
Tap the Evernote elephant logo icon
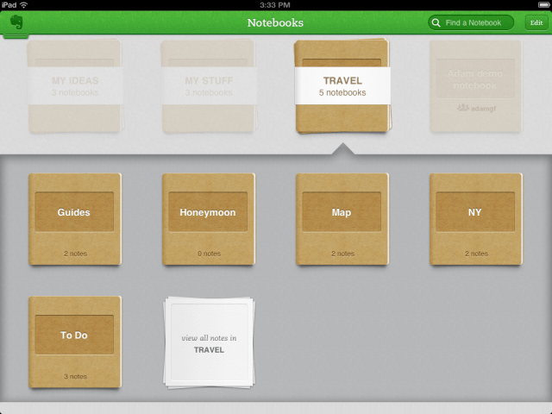tap(16, 24)
